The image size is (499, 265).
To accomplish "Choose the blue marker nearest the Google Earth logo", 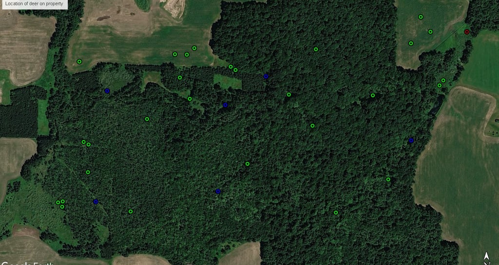I will click(x=96, y=201).
